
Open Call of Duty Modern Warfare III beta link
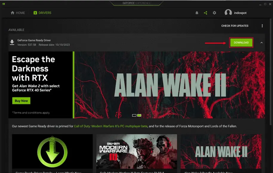(x=110, y=126)
